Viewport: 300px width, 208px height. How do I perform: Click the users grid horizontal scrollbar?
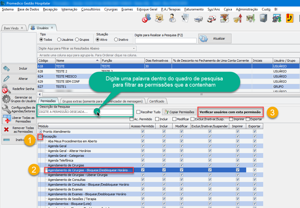tap(170, 94)
